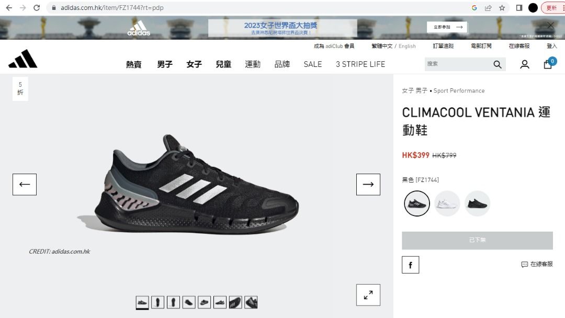Go to the adidas logo homepage
The height and width of the screenshot is (318, 565).
(22, 59)
